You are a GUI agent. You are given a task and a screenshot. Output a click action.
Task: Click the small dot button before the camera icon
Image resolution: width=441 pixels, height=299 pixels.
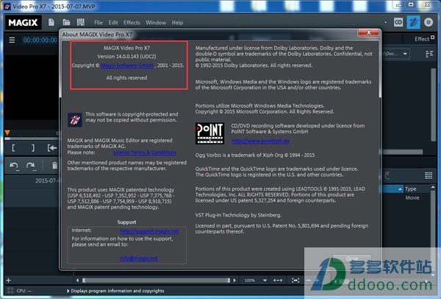(x=385, y=22)
